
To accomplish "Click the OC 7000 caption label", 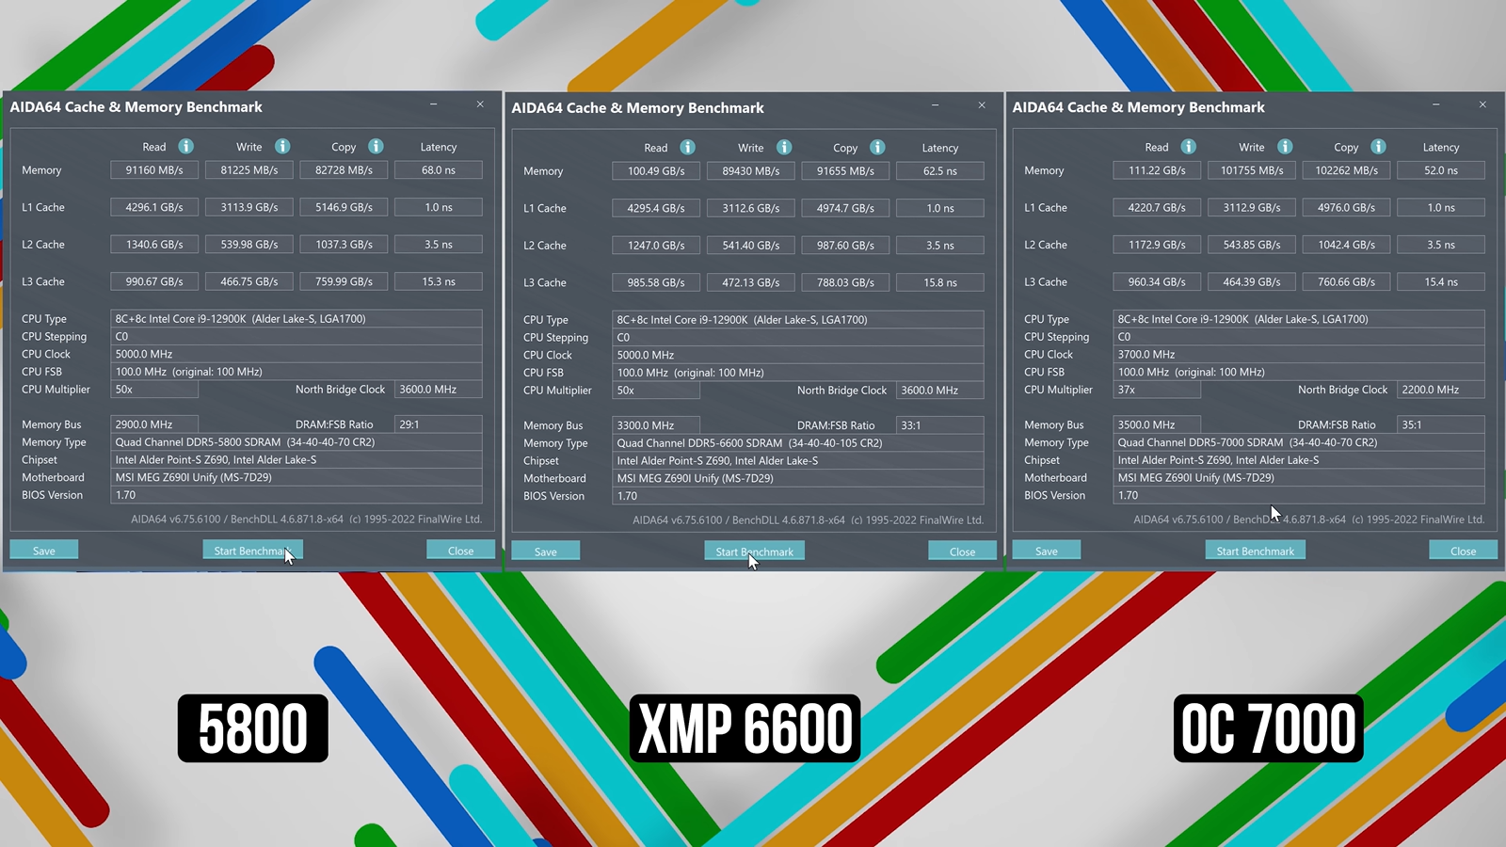I will click(x=1268, y=728).
